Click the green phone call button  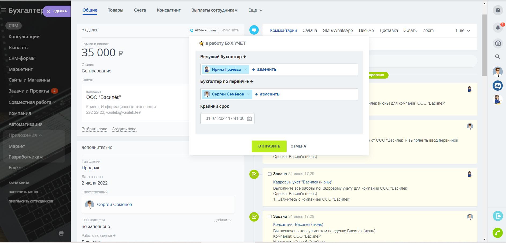(498, 233)
